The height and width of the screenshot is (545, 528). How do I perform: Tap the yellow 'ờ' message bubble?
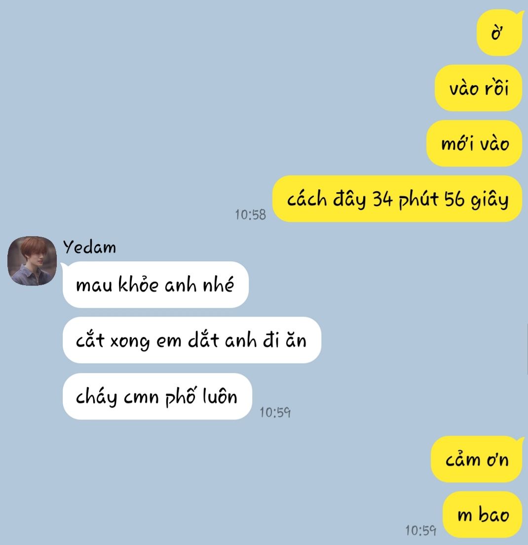[x=499, y=33]
